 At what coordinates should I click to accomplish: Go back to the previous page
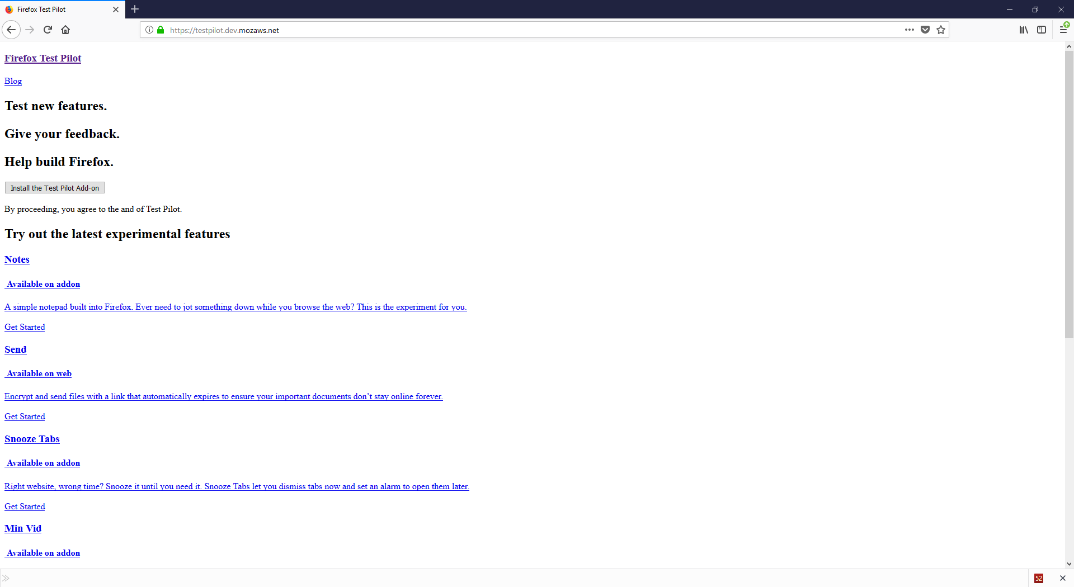click(x=11, y=30)
